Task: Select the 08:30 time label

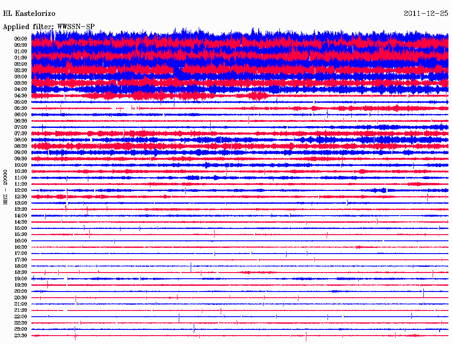Action: click(x=21, y=146)
